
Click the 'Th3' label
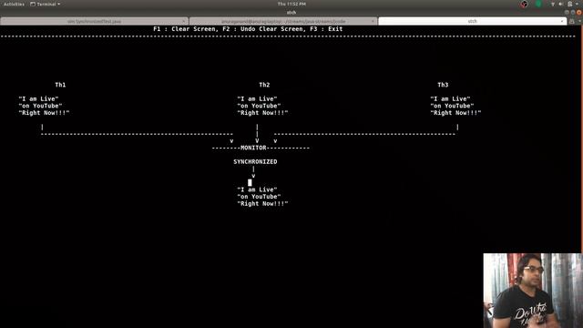(x=443, y=85)
